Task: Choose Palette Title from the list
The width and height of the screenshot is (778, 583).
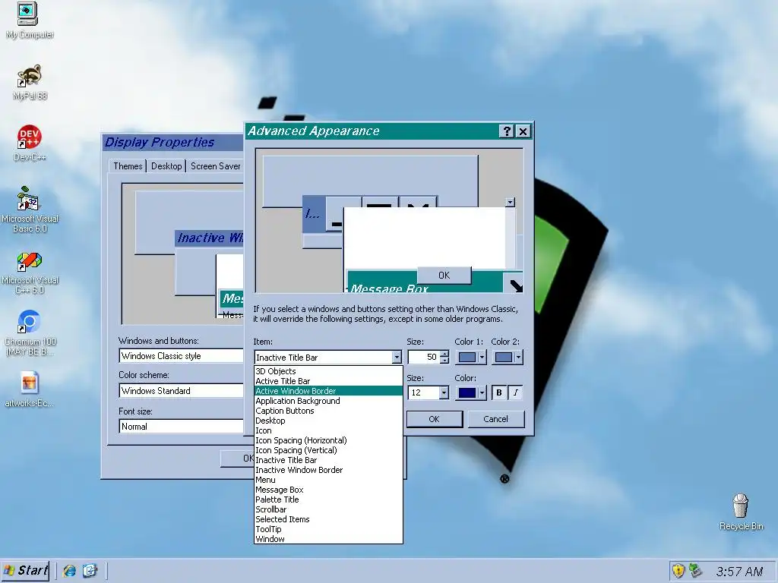Action: [328, 499]
